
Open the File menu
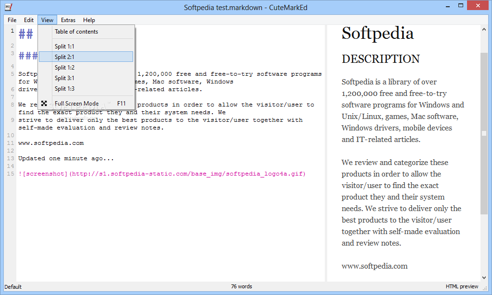[12, 20]
